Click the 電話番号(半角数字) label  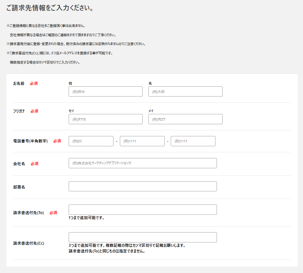[30, 141]
